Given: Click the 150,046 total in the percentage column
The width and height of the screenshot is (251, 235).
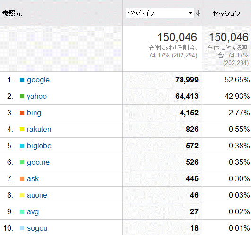Looking at the screenshot, I should [229, 37].
